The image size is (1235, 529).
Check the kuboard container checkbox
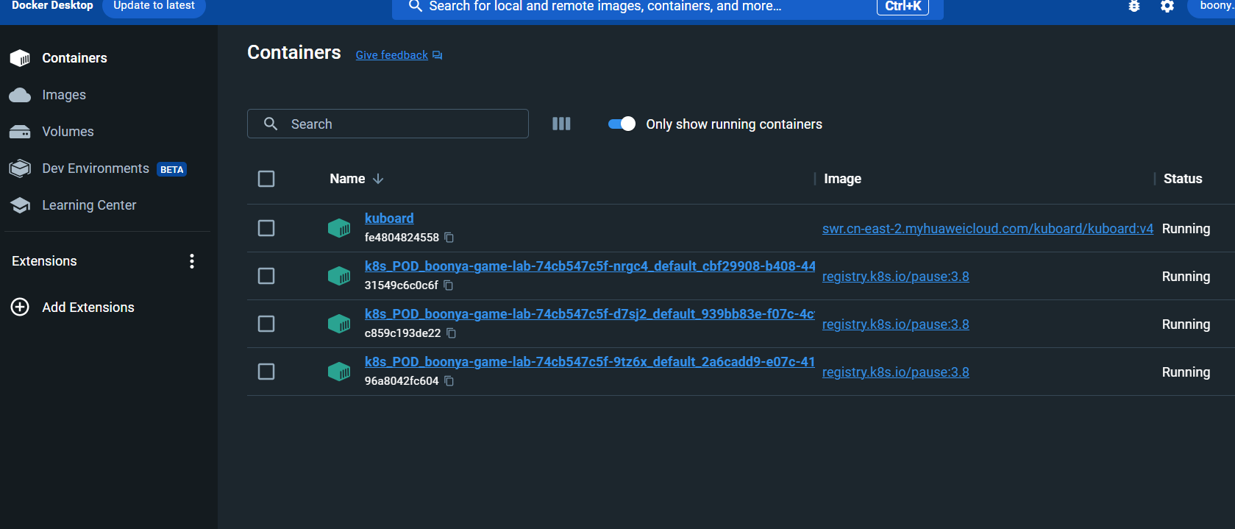[x=266, y=228]
